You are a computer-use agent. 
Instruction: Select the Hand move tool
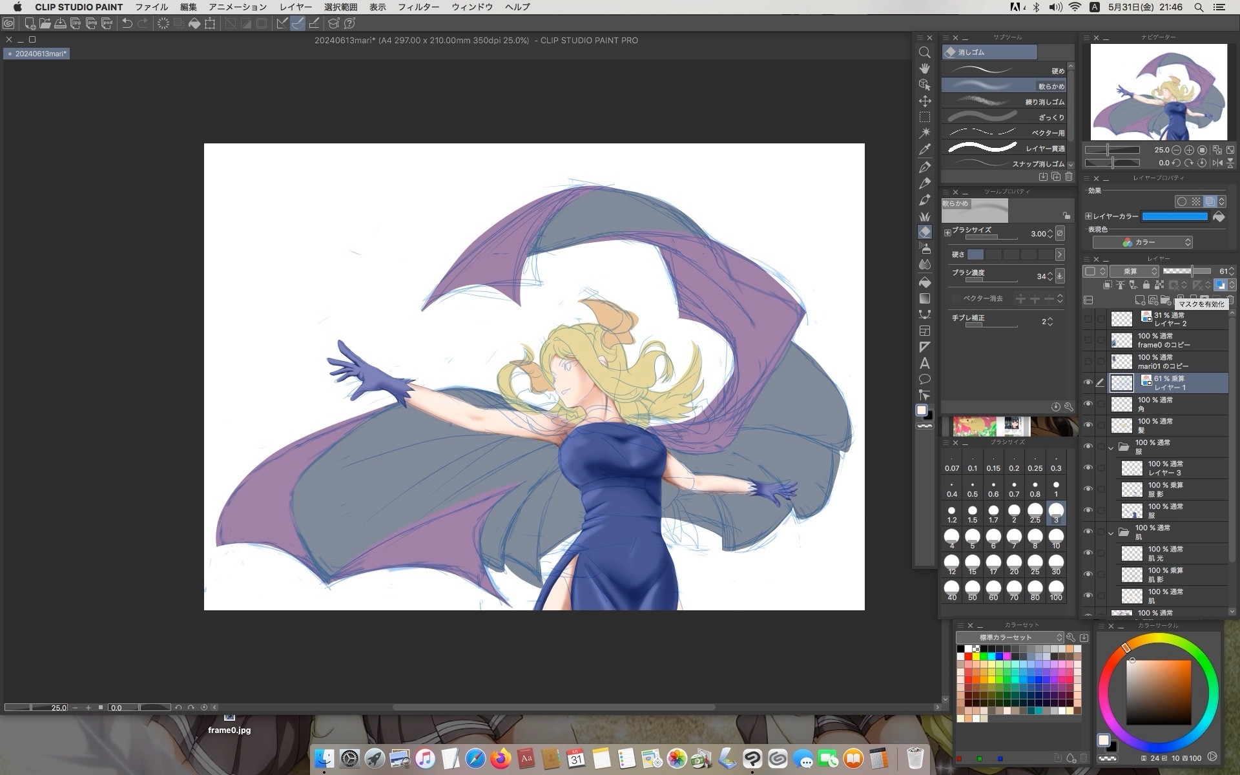(x=925, y=68)
